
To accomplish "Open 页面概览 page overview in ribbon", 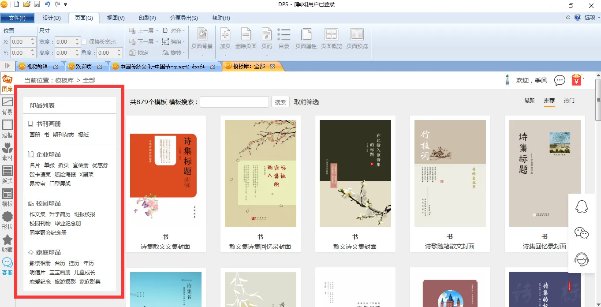I will pyautogui.click(x=332, y=38).
